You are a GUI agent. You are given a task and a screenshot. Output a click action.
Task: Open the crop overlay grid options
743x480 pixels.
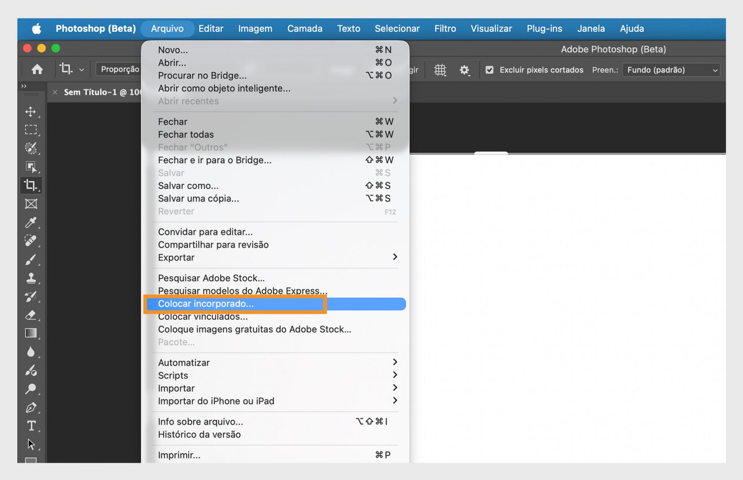pyautogui.click(x=440, y=70)
